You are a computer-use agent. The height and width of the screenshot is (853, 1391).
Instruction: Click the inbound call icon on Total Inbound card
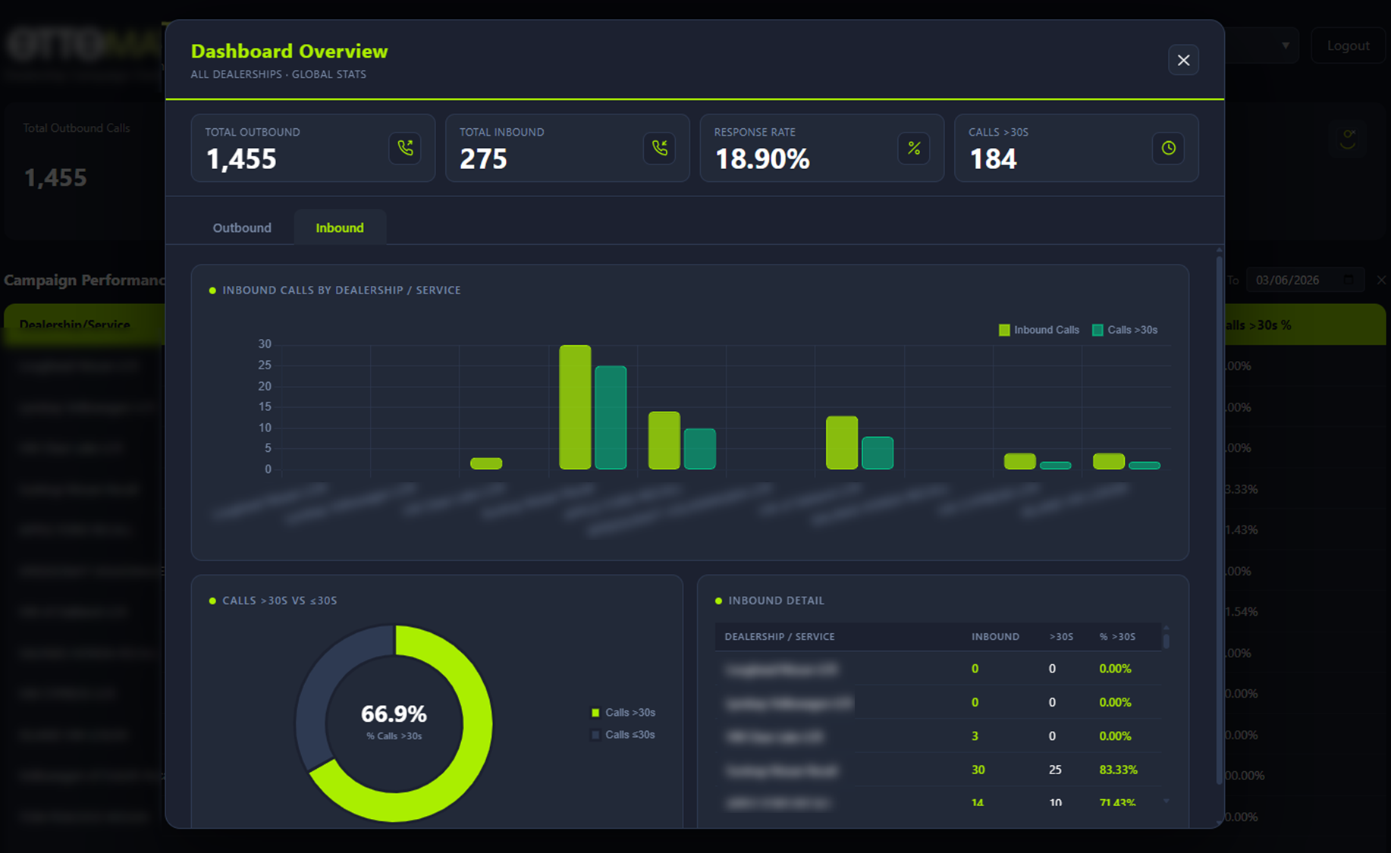(x=659, y=149)
